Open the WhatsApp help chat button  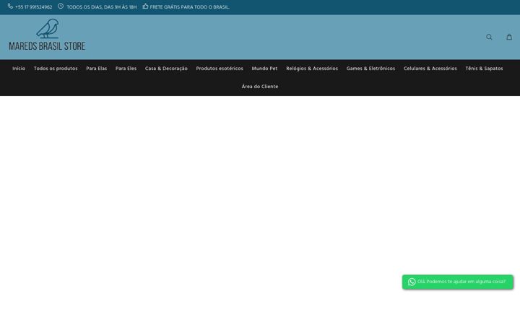pyautogui.click(x=458, y=282)
